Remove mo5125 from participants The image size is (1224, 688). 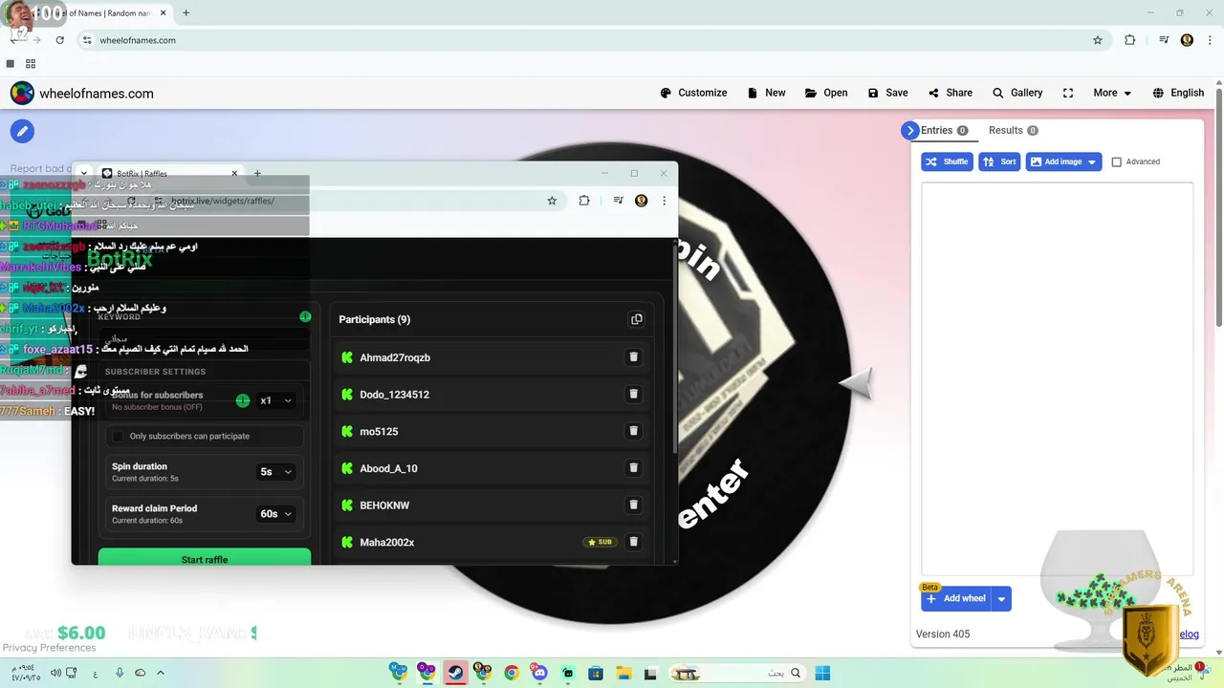(633, 431)
